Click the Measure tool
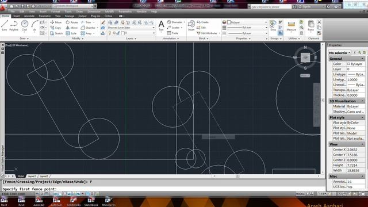 [x=292, y=26]
